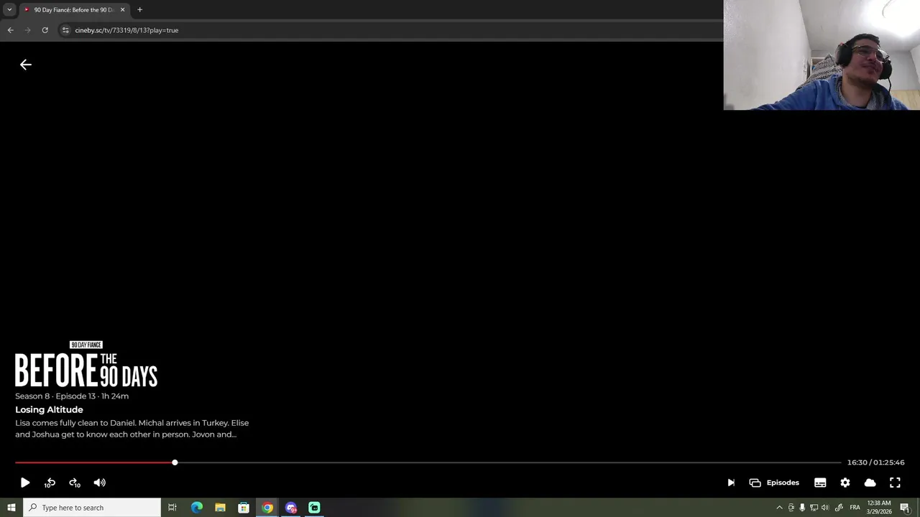
Task: Switch to the Chrome taskbar icon
Action: pyautogui.click(x=267, y=508)
